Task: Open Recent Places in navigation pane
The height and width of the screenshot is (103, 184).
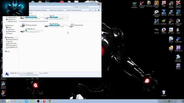Action: coord(11,17)
